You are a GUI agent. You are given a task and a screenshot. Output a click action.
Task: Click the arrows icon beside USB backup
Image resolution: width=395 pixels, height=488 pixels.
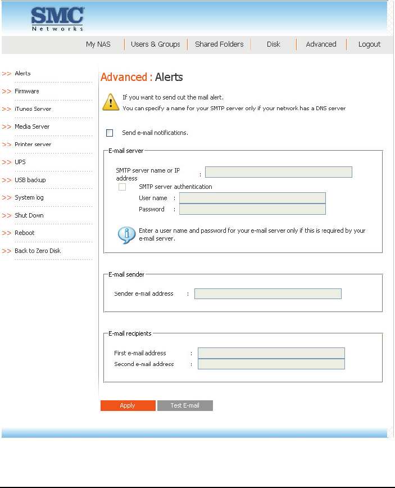tap(7, 180)
